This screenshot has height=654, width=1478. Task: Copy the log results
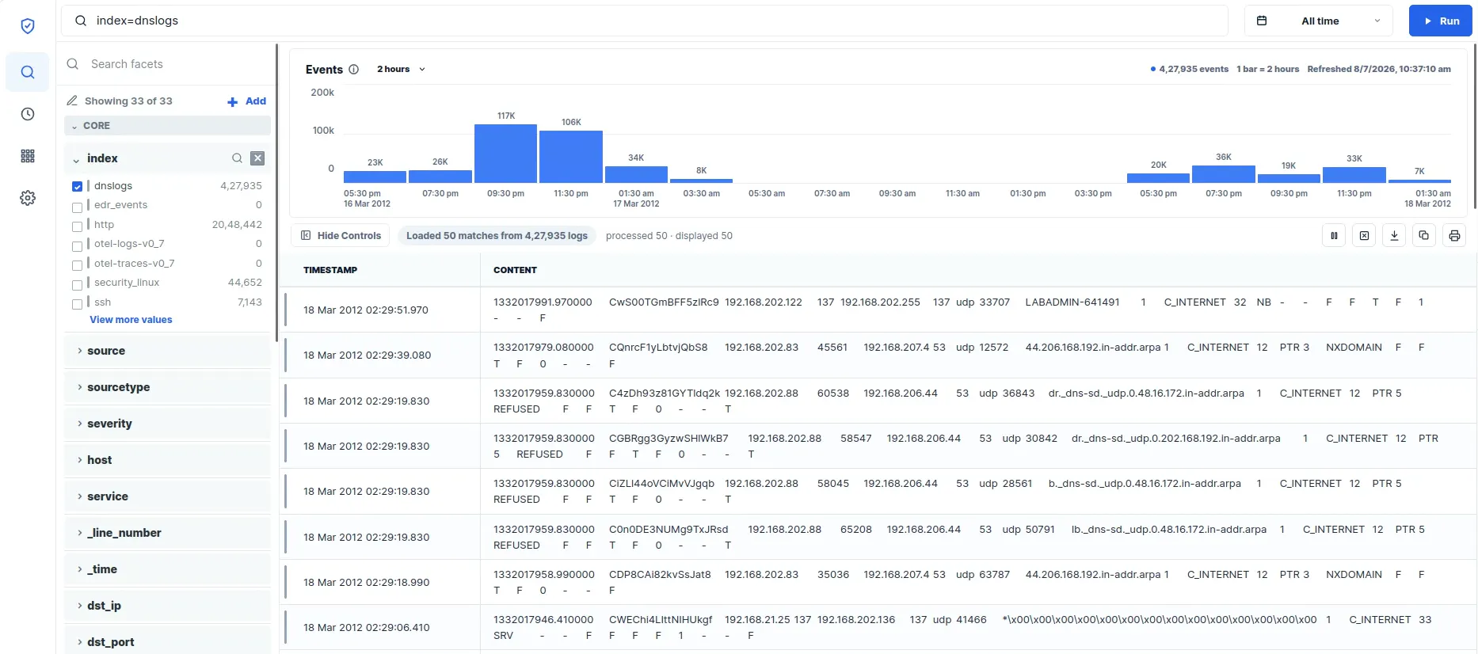1424,235
